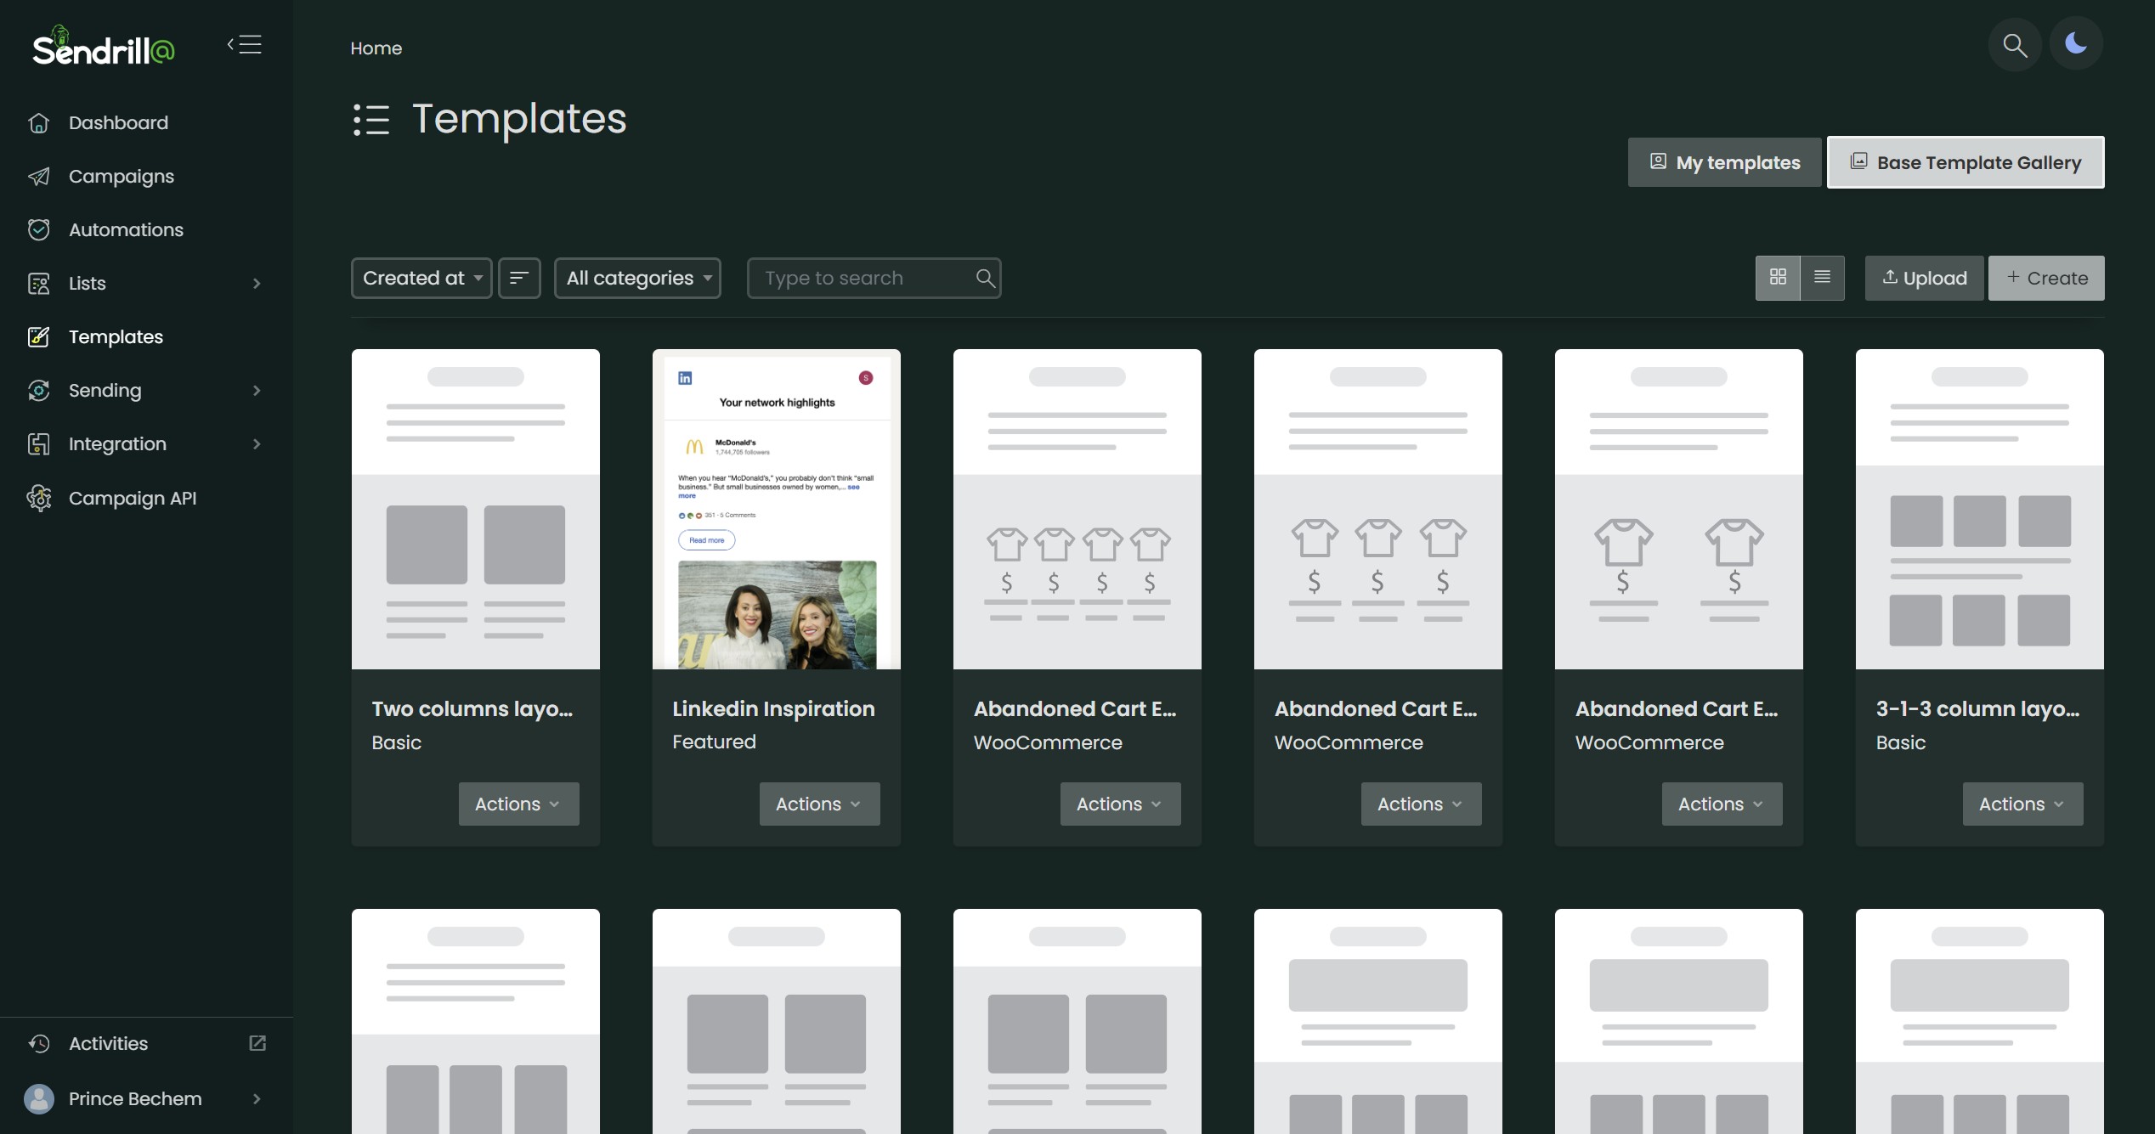Click the Create button

2046,278
